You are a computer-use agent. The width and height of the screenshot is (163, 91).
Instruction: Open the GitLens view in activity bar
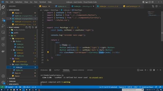[x=3, y=45]
